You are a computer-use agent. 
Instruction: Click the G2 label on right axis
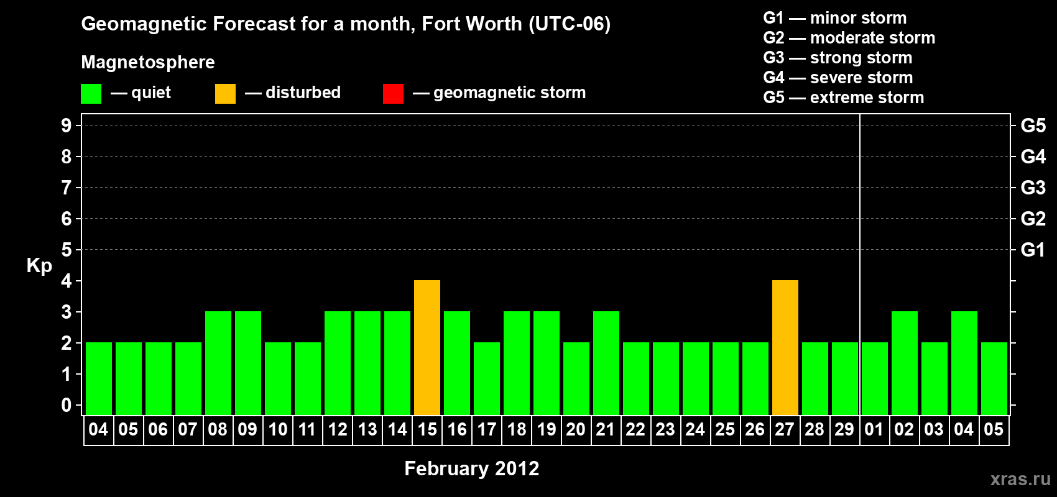pyautogui.click(x=1033, y=219)
